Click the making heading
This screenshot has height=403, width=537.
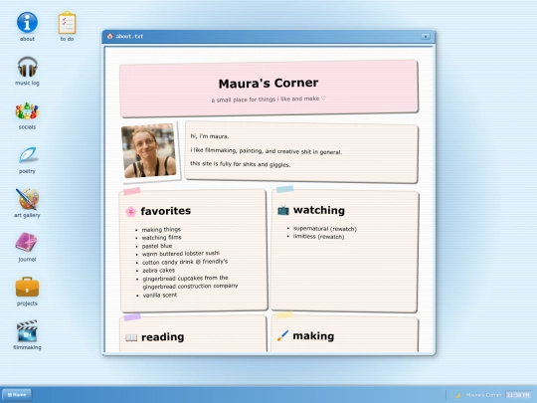pyautogui.click(x=313, y=336)
